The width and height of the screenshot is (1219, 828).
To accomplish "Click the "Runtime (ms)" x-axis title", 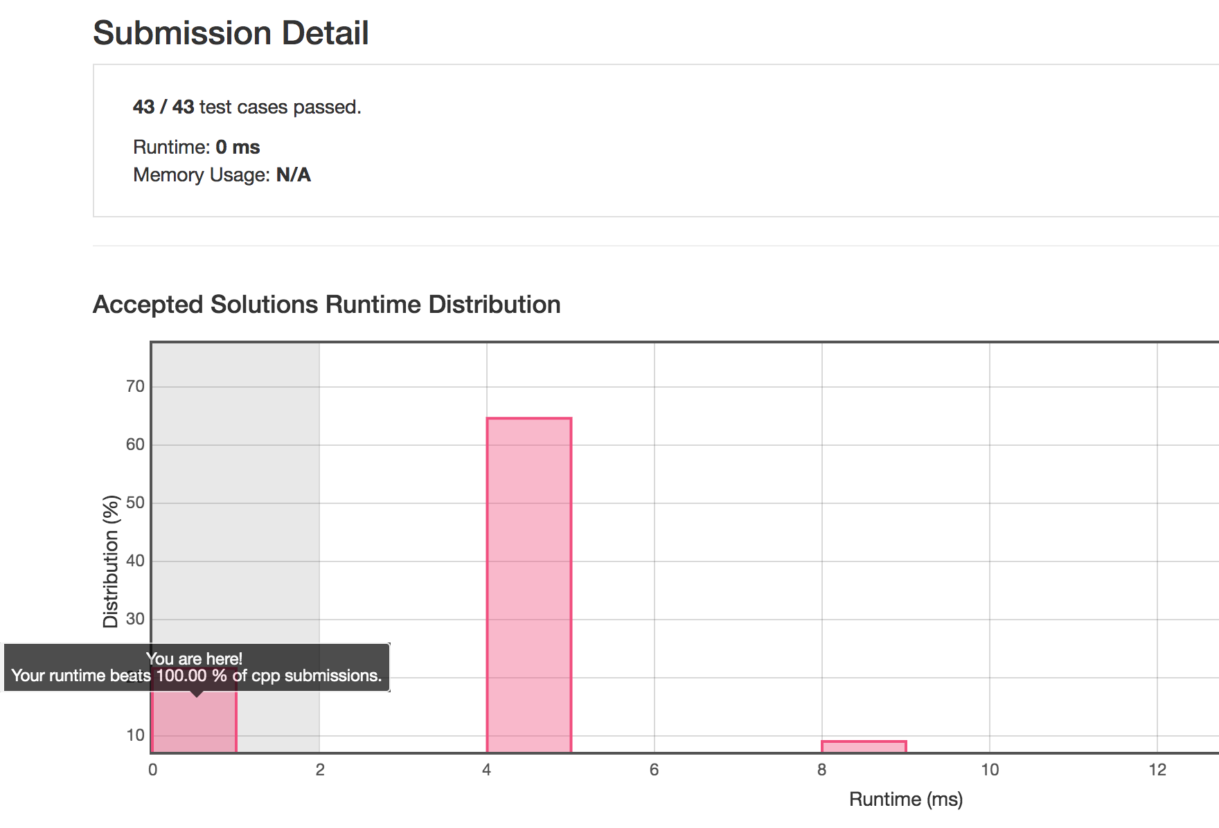I will (x=905, y=800).
